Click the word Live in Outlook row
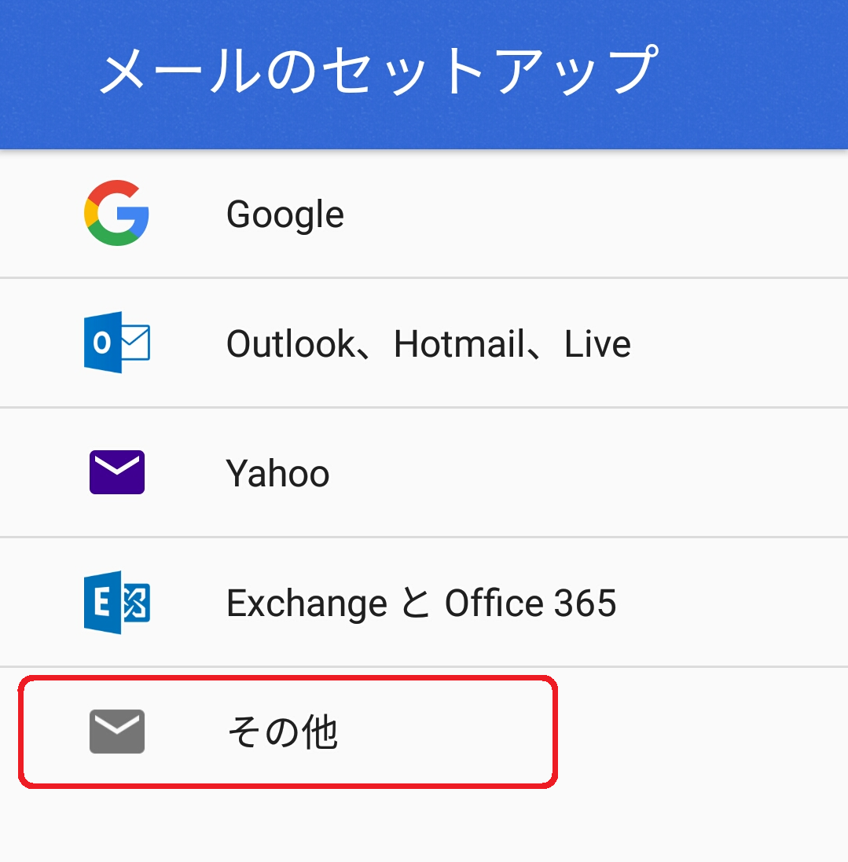848x862 pixels. pos(597,344)
